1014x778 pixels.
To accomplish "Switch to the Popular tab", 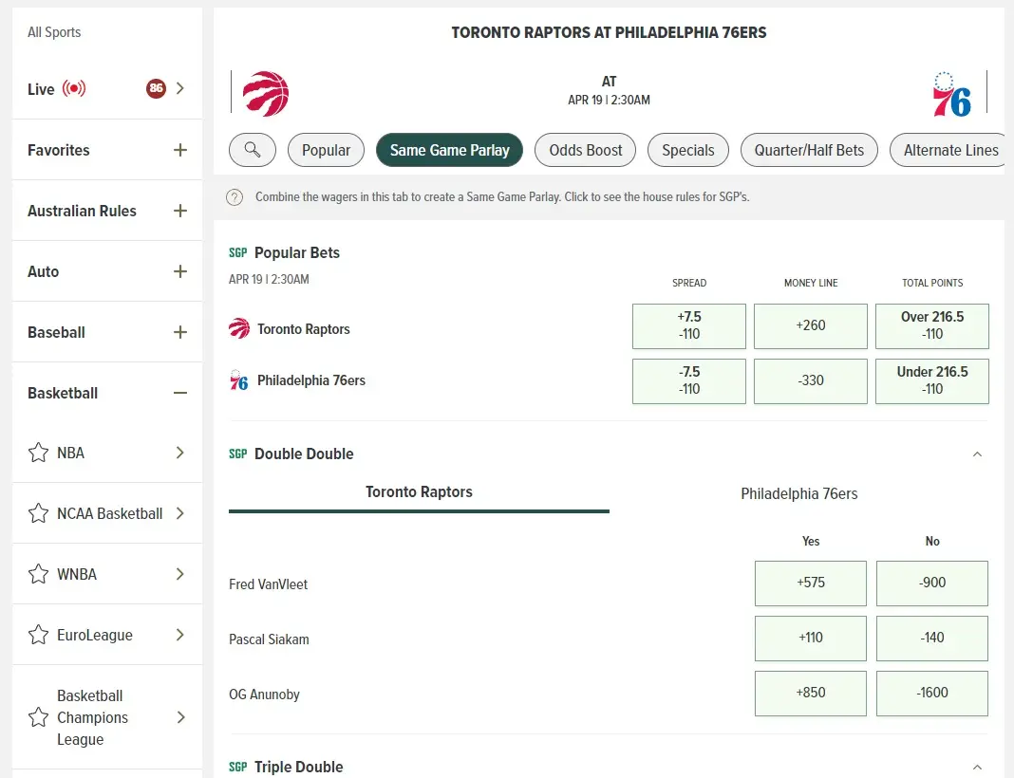I will (326, 150).
